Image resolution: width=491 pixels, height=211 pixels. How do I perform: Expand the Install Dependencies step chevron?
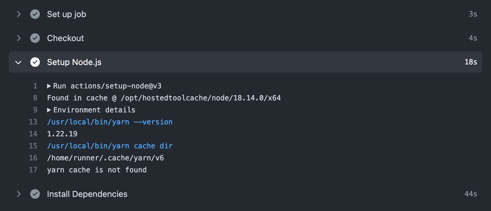(19, 194)
